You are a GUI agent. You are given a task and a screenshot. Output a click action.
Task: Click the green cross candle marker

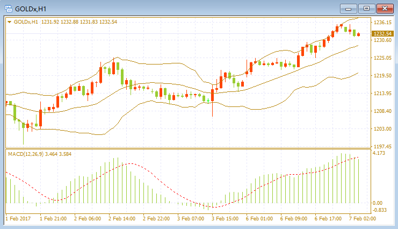[208, 101]
